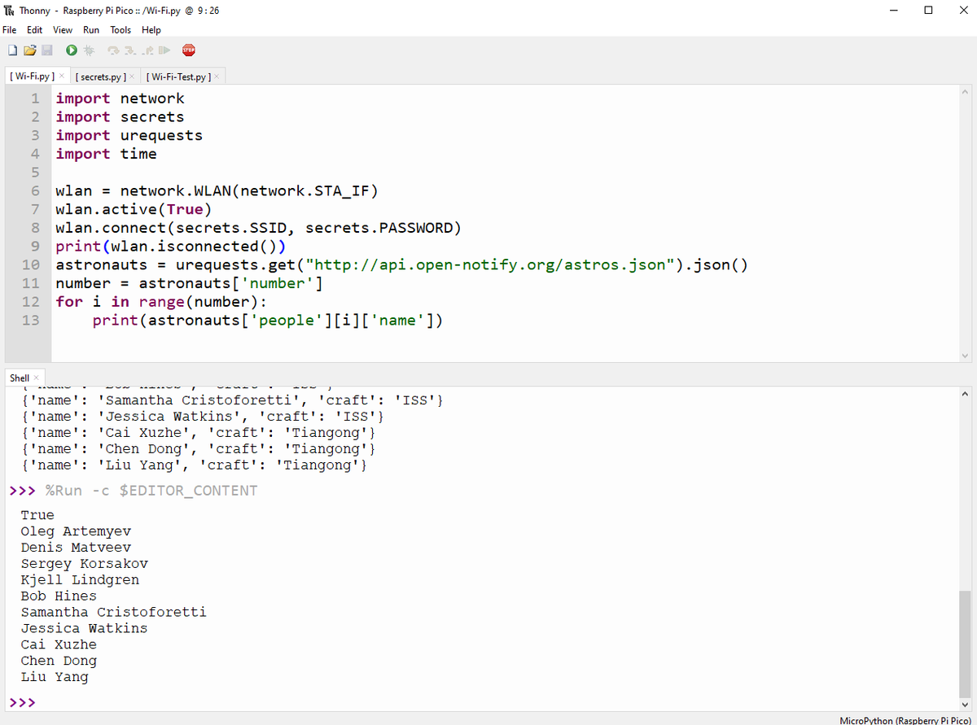This screenshot has width=977, height=725.
Task: Click line number 13 in the gutter
Action: tap(31, 321)
